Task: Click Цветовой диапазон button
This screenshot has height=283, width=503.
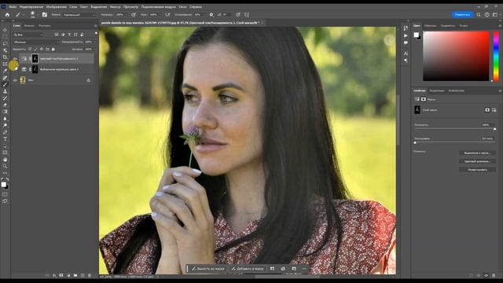Action: click(477, 161)
